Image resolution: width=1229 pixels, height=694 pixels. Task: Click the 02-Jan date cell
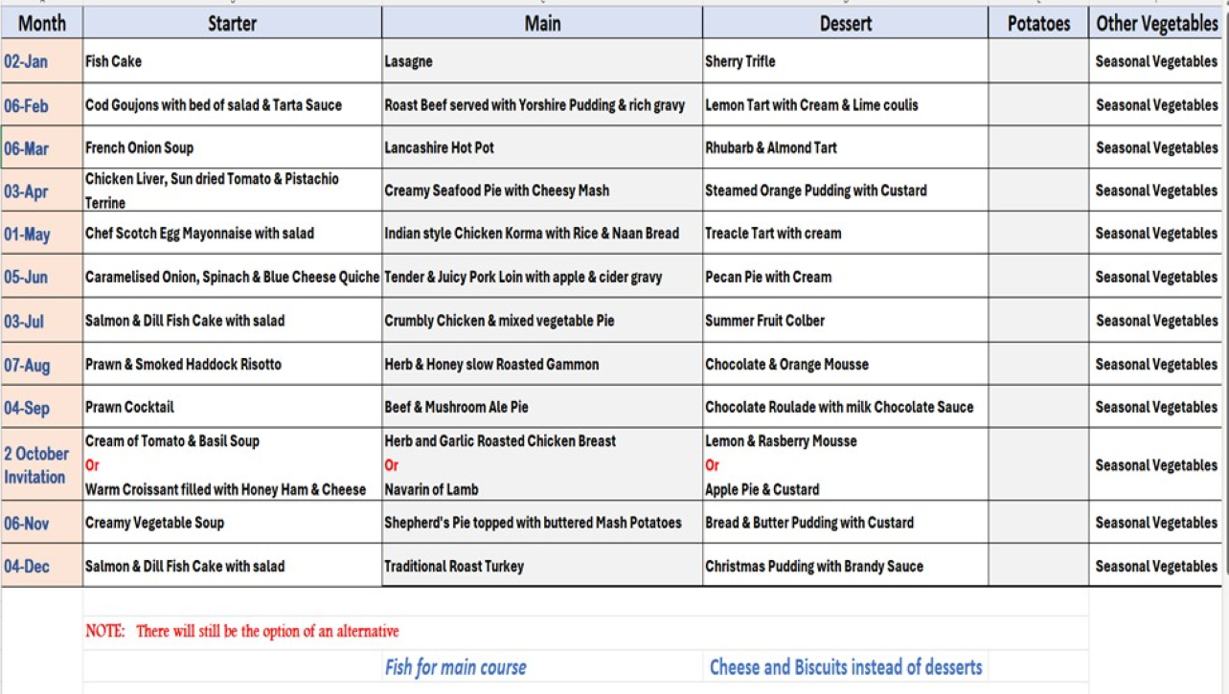click(26, 61)
